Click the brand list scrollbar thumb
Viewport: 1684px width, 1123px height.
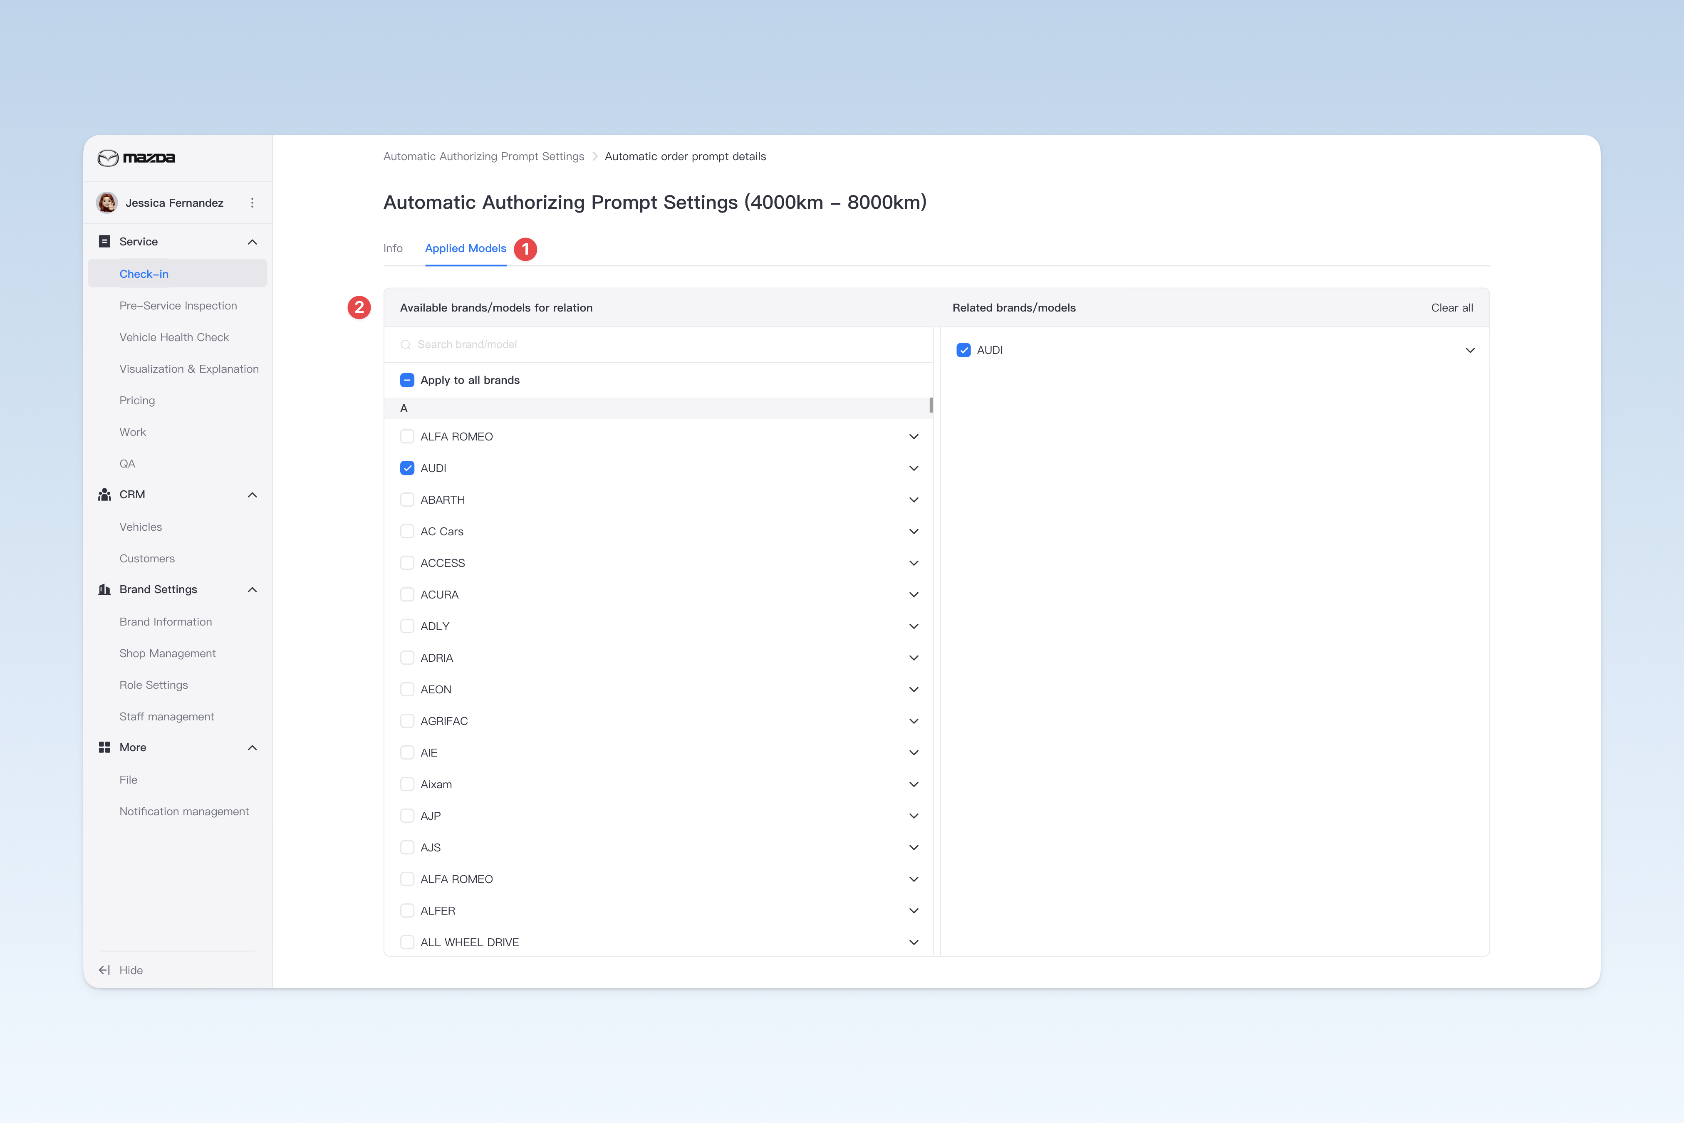coord(931,406)
